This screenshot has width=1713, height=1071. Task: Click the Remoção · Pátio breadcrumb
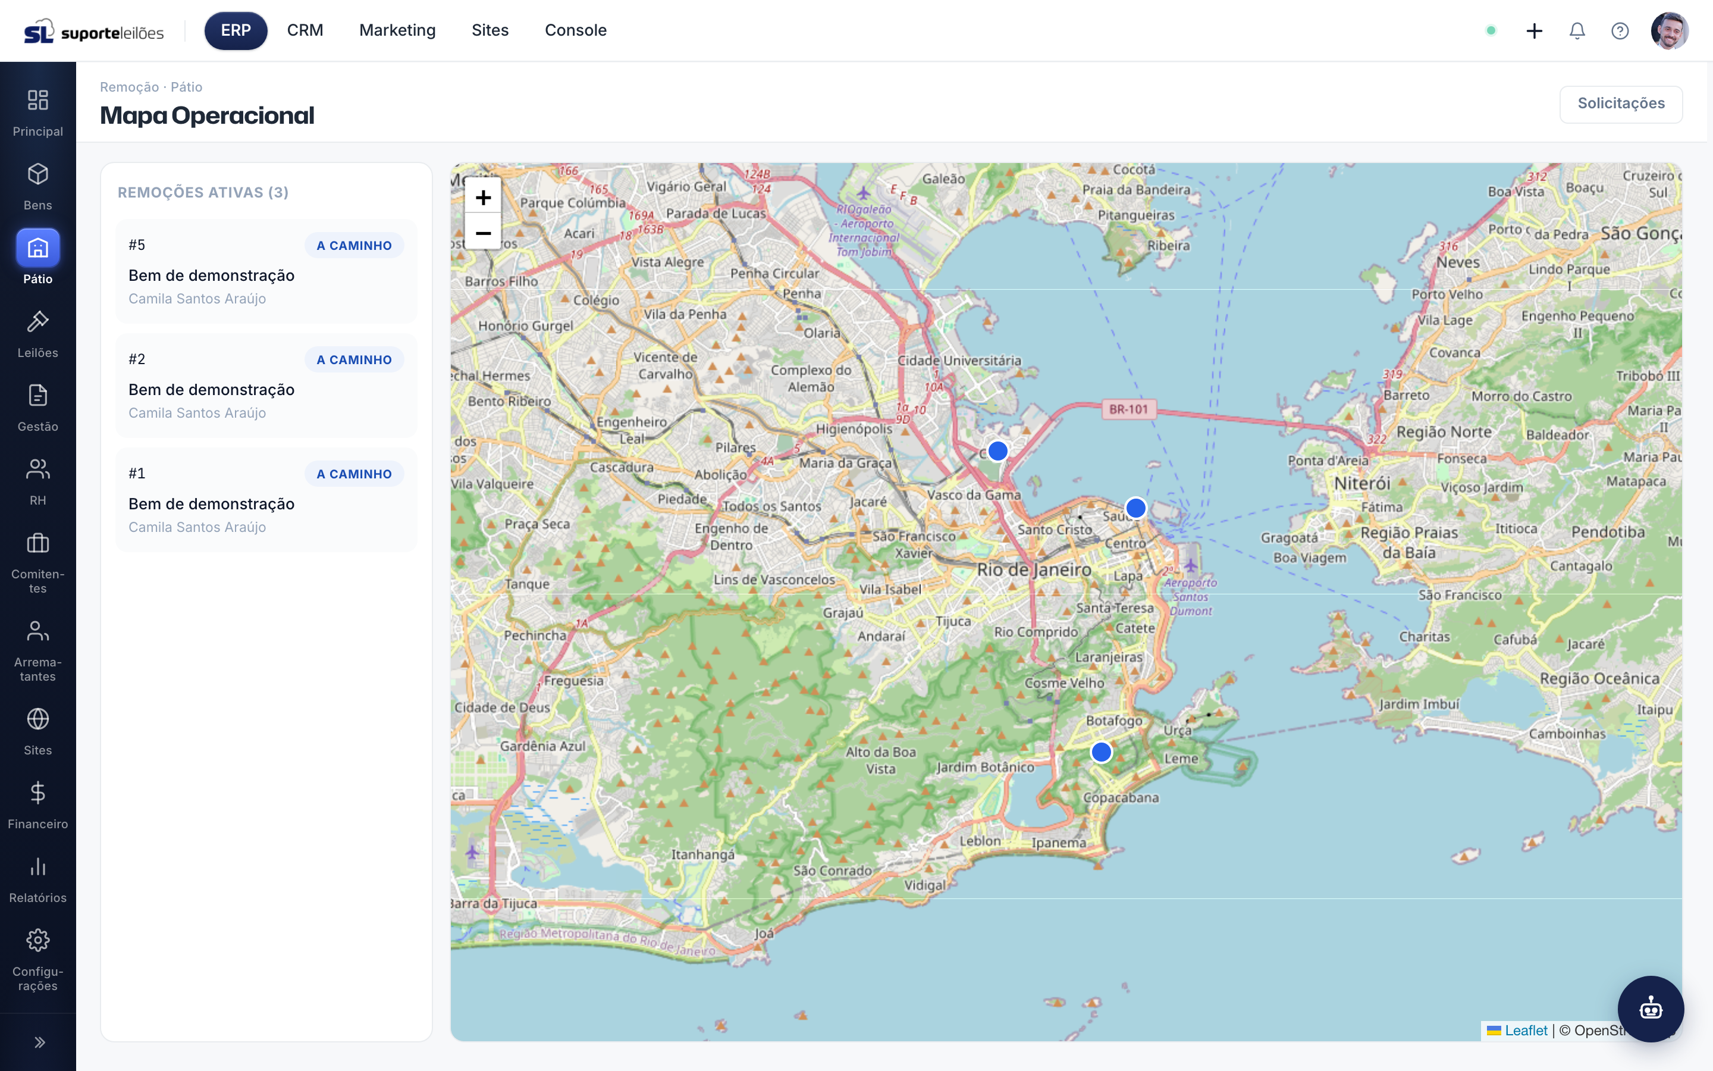click(150, 87)
